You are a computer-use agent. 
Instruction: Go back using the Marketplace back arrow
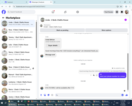[3, 18]
